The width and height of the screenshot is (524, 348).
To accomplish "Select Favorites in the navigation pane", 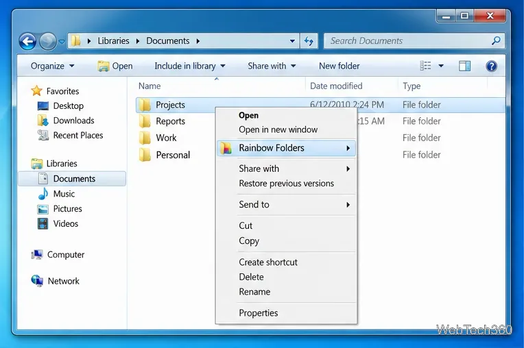I will pos(62,91).
